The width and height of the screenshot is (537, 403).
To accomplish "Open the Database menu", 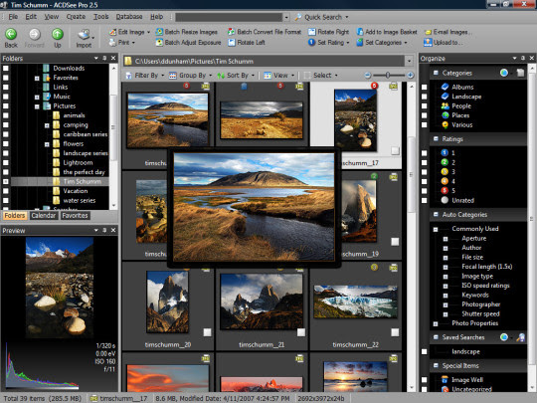I will coord(129,17).
